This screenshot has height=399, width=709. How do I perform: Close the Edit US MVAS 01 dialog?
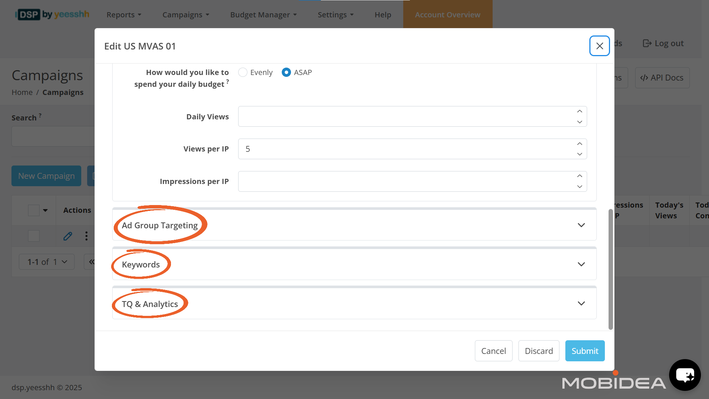[x=599, y=46]
